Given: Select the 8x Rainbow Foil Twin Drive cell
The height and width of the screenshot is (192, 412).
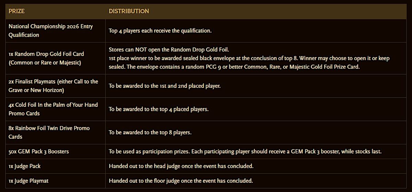Looking at the screenshot, I should click(x=49, y=132).
